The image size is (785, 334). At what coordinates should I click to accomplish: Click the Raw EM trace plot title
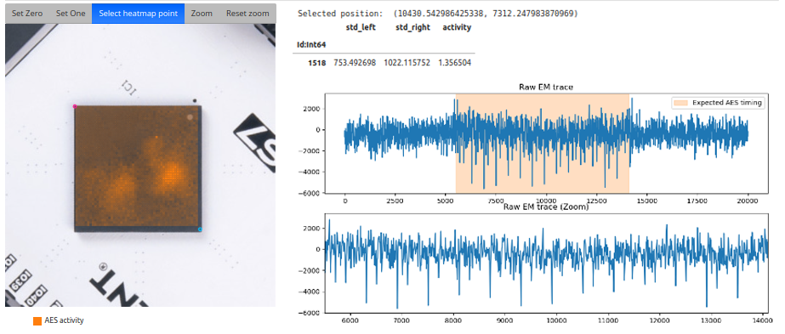pos(546,87)
